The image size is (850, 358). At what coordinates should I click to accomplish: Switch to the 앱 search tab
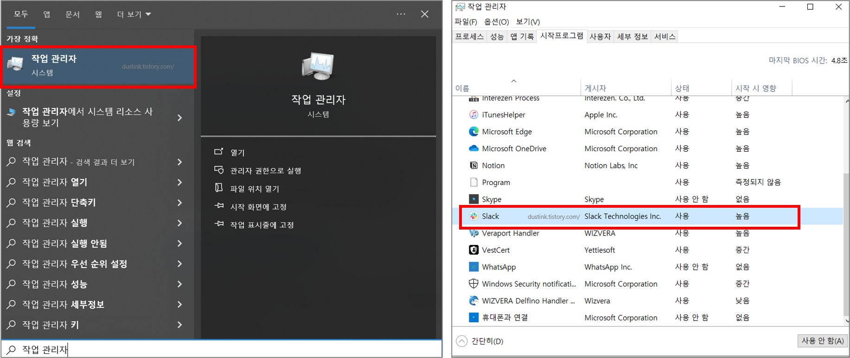pos(46,14)
